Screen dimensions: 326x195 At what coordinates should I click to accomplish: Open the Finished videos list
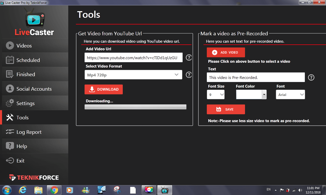coord(35,74)
